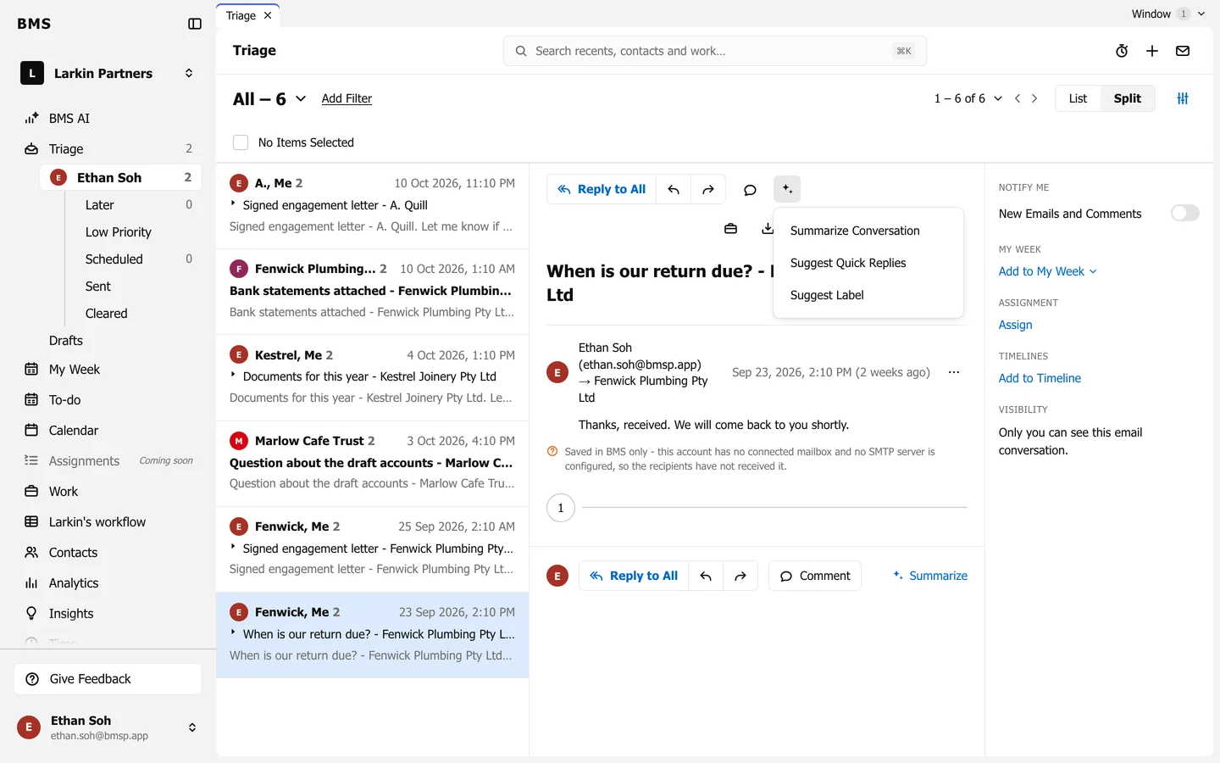Switch to List view
1220x763 pixels.
click(1078, 98)
